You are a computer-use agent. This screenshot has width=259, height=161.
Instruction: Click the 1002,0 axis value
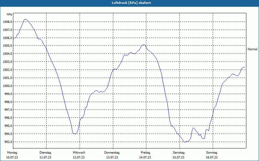7,70
